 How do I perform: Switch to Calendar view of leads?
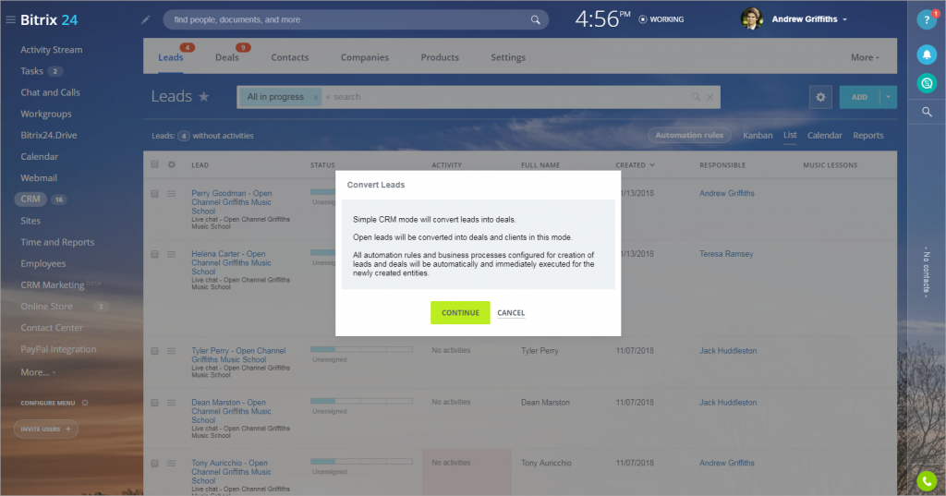[x=824, y=135]
